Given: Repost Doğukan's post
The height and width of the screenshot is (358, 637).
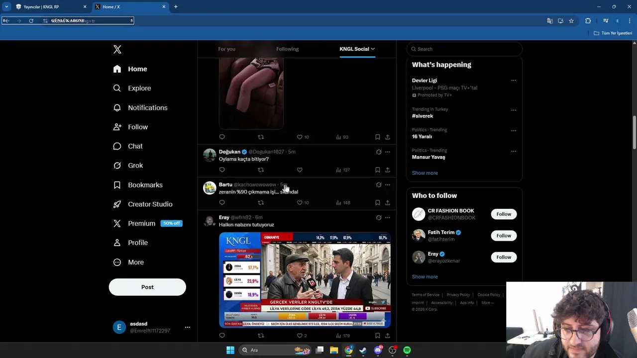Looking at the screenshot, I should [261, 170].
